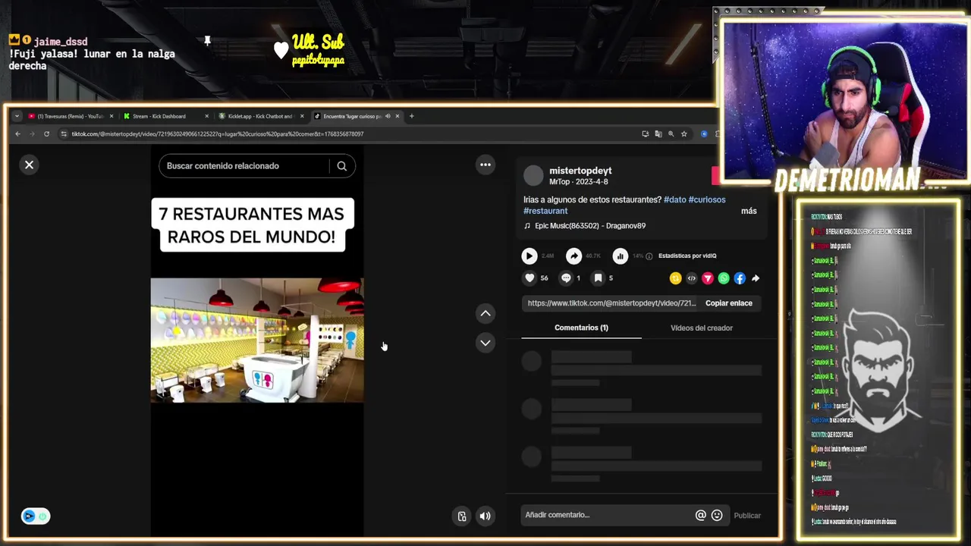Click the vidIQ engagement bar-chart icon

(x=621, y=256)
